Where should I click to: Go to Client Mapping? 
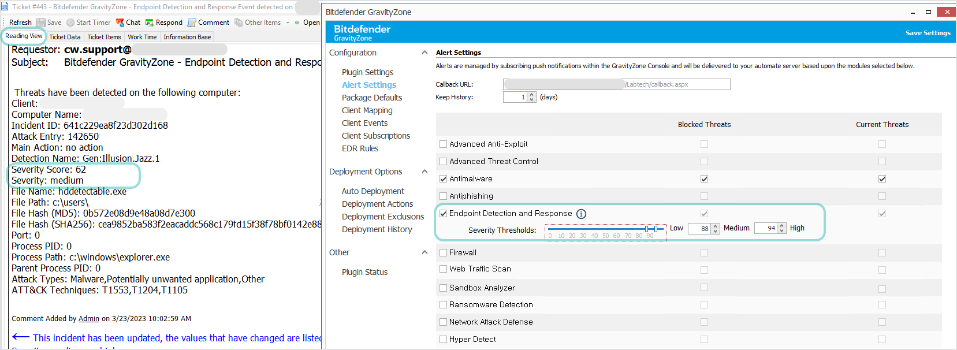pyautogui.click(x=367, y=110)
